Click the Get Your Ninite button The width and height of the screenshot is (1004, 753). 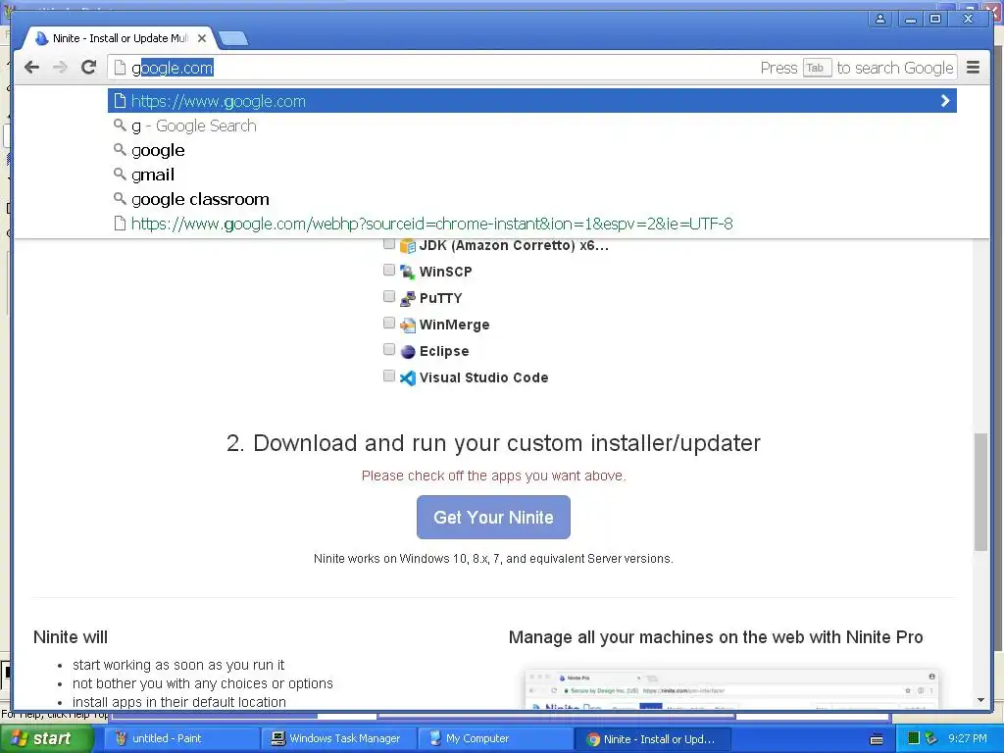493,518
